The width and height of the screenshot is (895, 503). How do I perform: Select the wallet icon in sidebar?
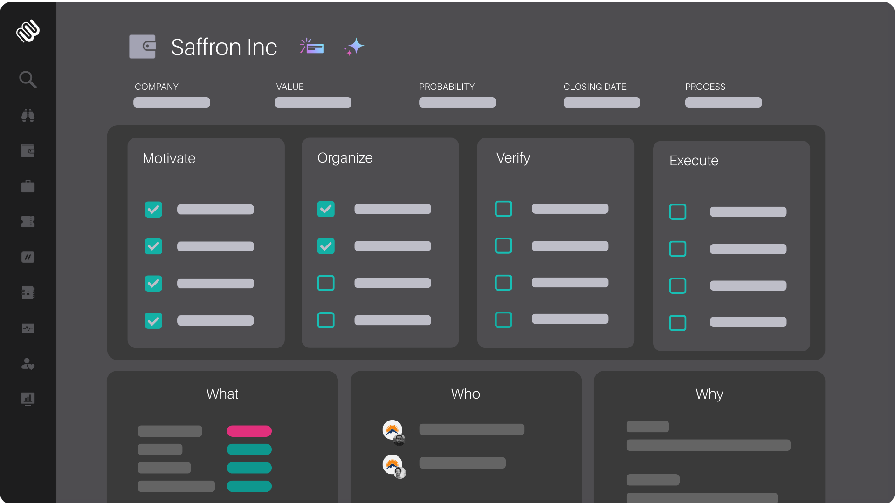point(28,150)
